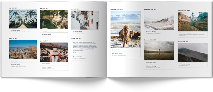The image size is (213, 92).
Task: Open the white street houses photo
Action: 85,20
